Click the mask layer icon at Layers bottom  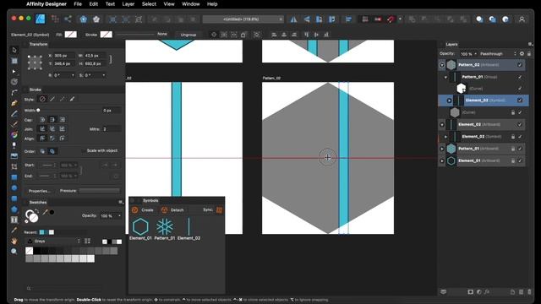pyautogui.click(x=471, y=292)
